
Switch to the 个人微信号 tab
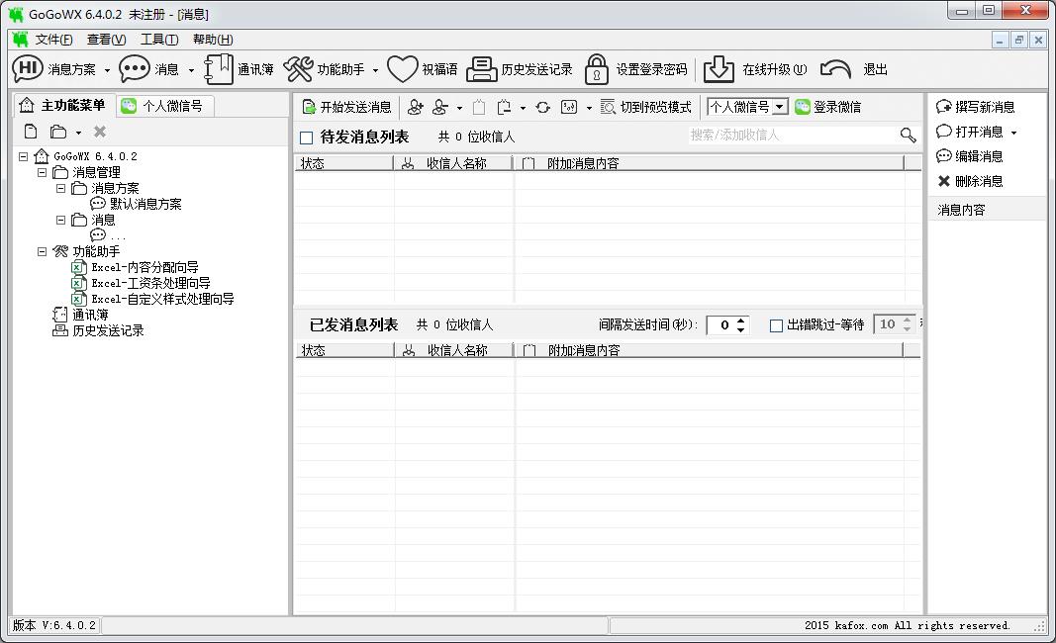[163, 106]
